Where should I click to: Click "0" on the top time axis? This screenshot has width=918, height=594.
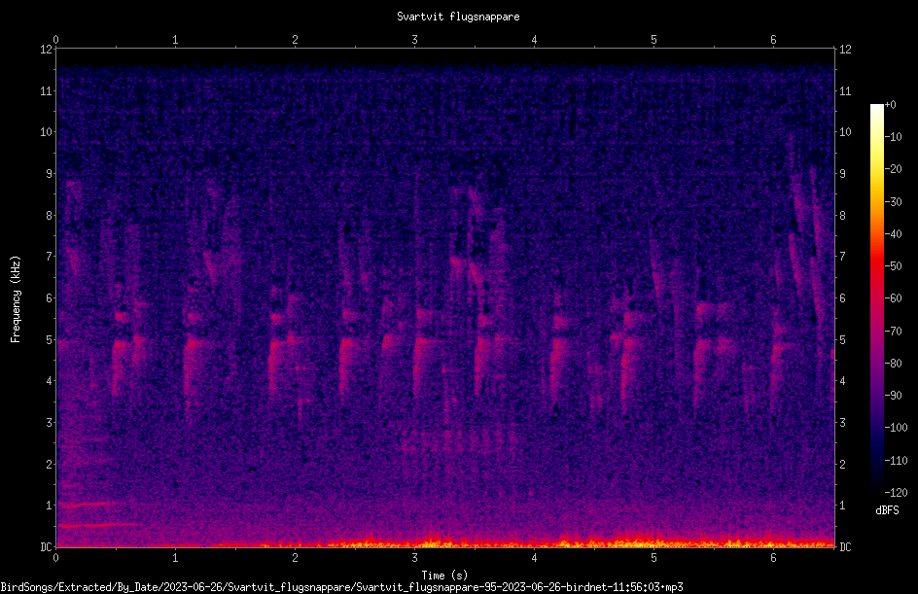coord(55,40)
